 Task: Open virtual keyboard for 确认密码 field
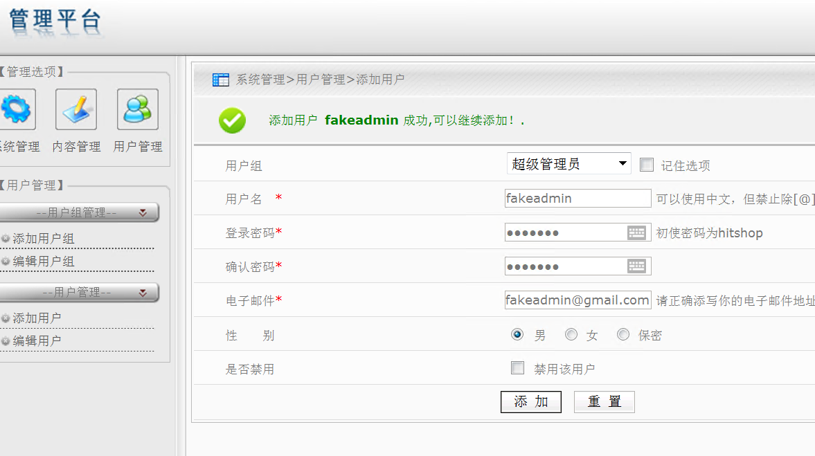637,266
